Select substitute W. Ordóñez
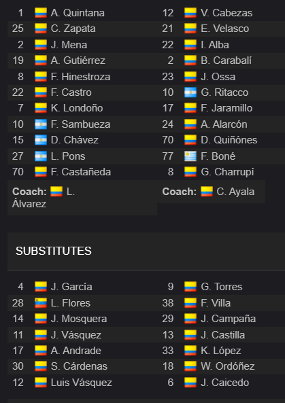Screen dimensions: 285x403 [228, 366]
